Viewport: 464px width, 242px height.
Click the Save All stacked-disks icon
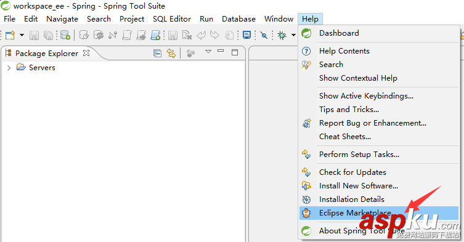click(x=48, y=35)
